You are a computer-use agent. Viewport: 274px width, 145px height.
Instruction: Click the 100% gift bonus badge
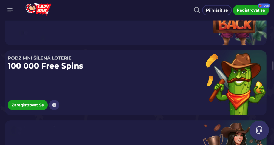tap(264, 5)
